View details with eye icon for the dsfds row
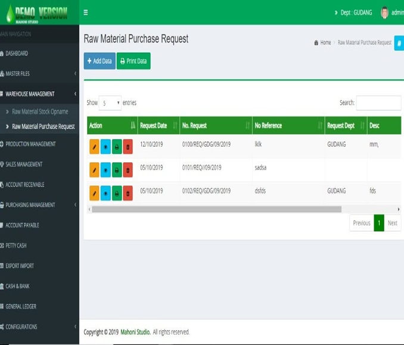404x345 pixels. click(105, 193)
